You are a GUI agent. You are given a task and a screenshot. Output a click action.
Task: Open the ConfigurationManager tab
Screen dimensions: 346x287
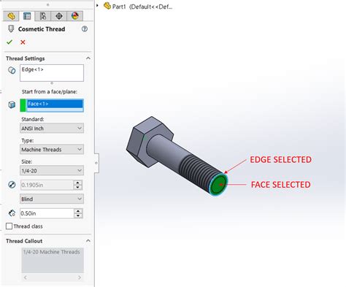click(x=43, y=16)
